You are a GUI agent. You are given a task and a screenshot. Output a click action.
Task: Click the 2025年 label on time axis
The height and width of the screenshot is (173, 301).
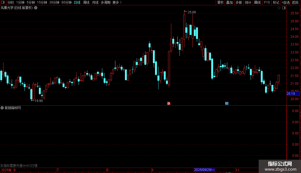(6, 170)
